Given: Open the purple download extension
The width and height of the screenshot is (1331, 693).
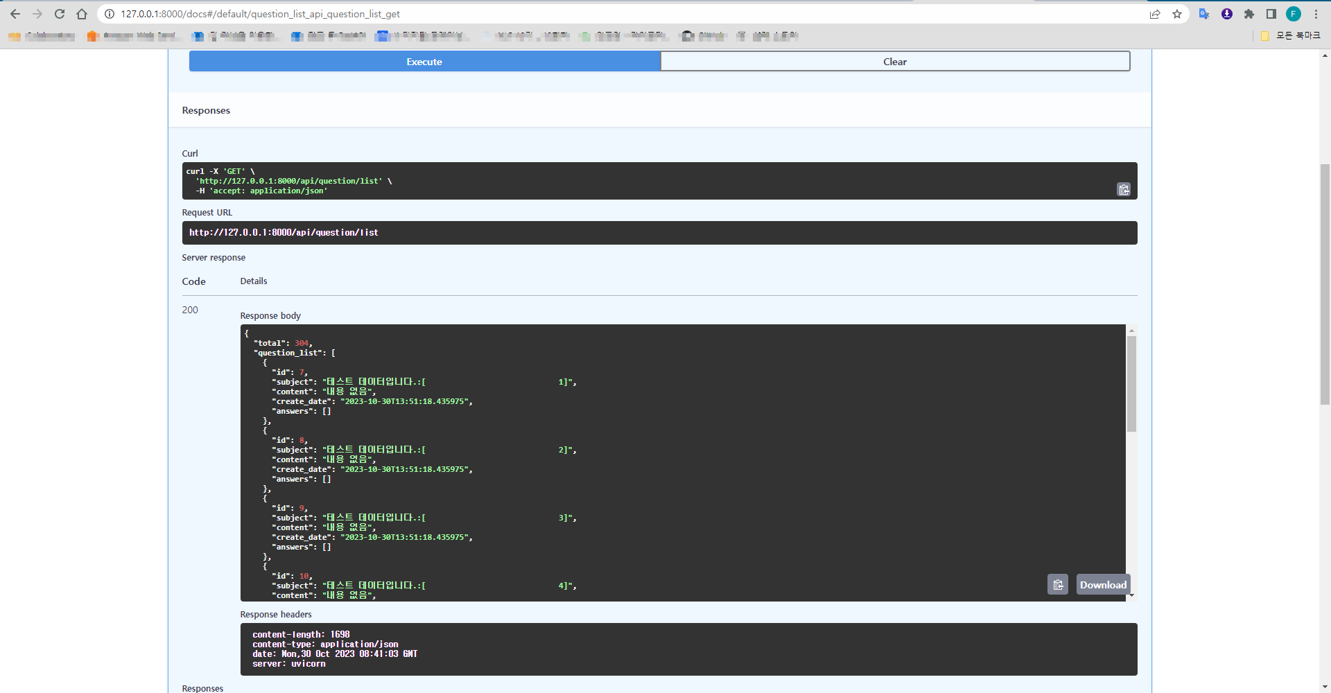Looking at the screenshot, I should pos(1227,14).
